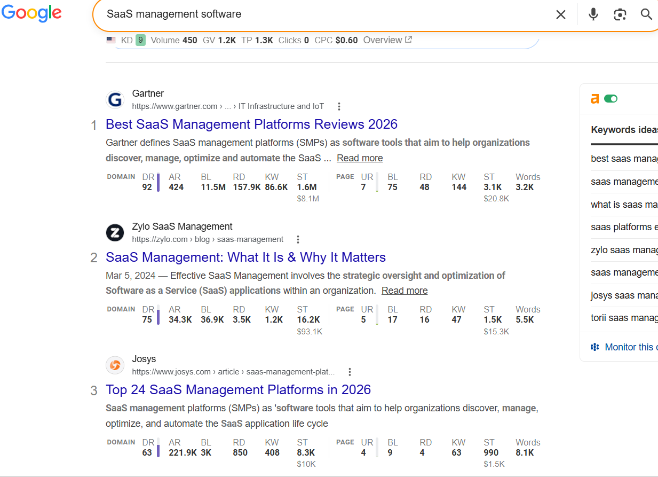Open Google Lens image search
This screenshot has width=658, height=477.
point(620,14)
